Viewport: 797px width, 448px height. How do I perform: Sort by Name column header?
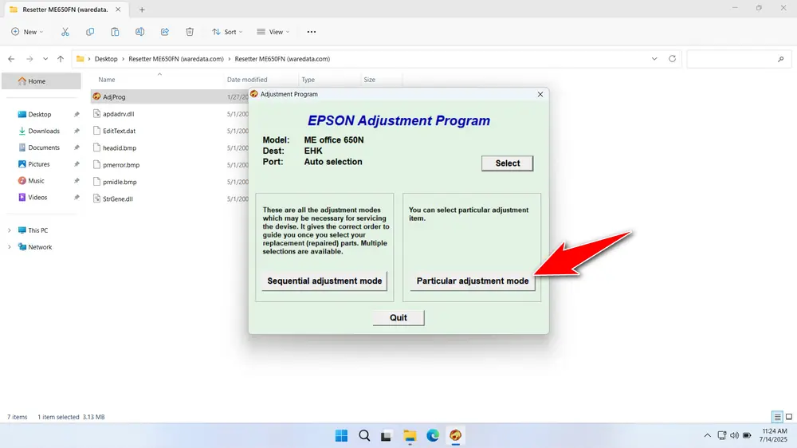coord(107,80)
